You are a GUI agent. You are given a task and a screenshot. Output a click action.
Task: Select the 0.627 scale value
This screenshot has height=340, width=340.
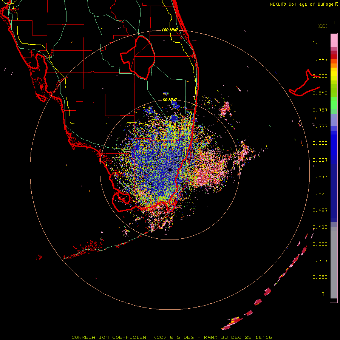click(x=320, y=160)
